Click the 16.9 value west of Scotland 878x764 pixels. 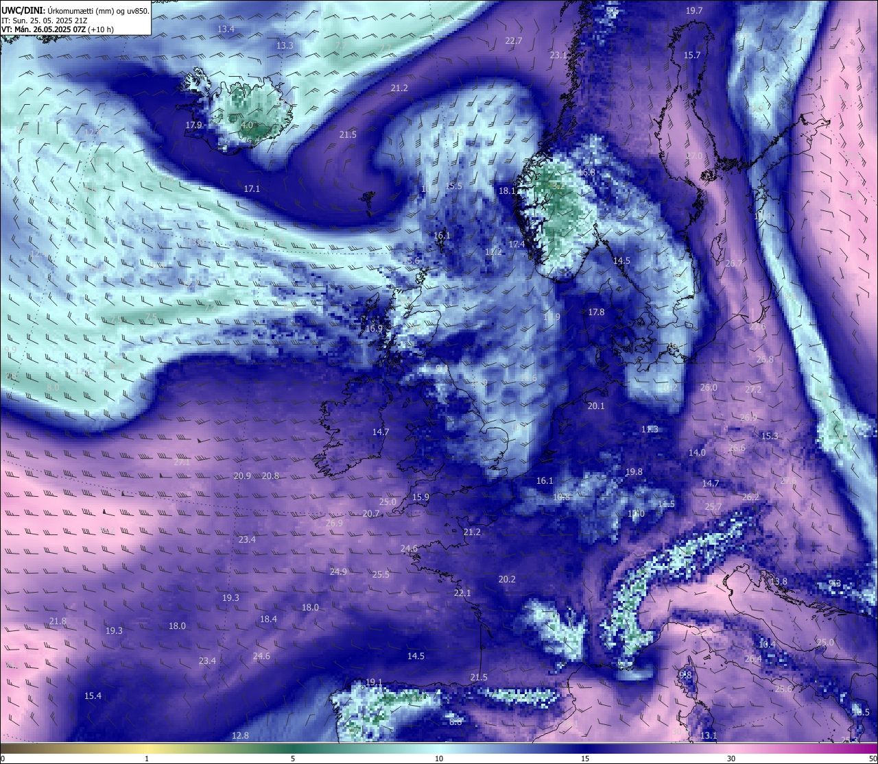tap(374, 329)
